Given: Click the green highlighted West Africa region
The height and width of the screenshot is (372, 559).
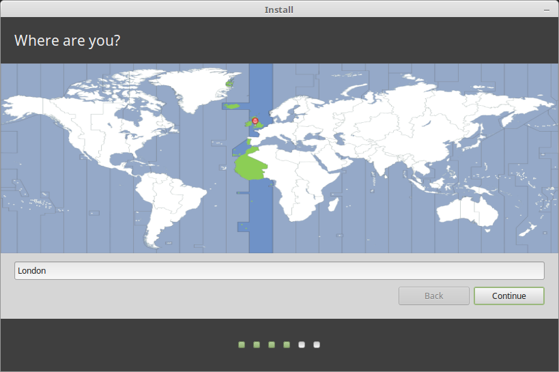Looking at the screenshot, I should pyautogui.click(x=250, y=166).
